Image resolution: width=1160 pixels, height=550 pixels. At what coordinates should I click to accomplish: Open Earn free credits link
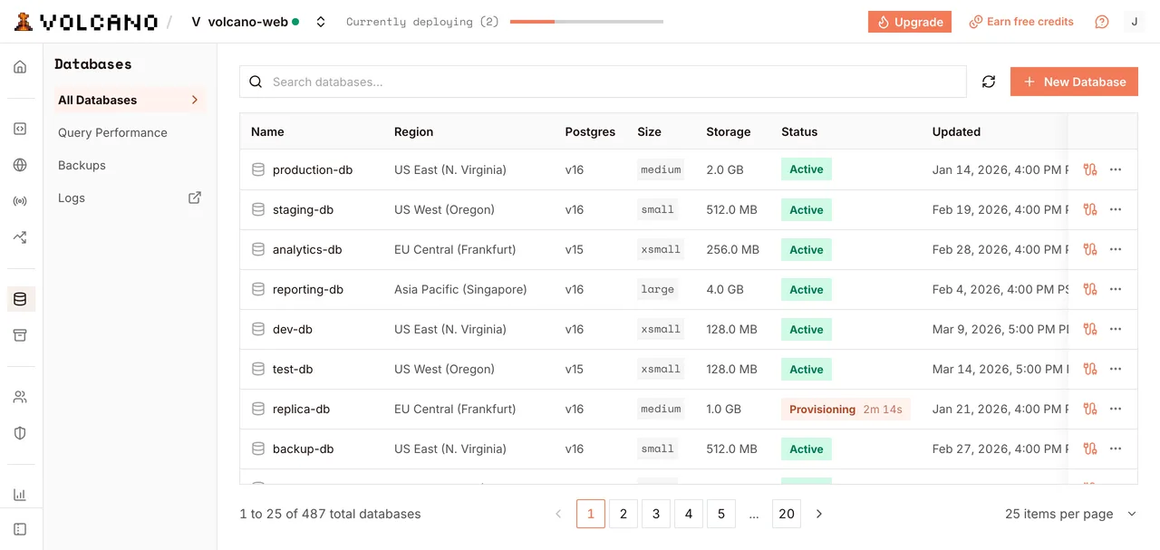[x=1021, y=22]
